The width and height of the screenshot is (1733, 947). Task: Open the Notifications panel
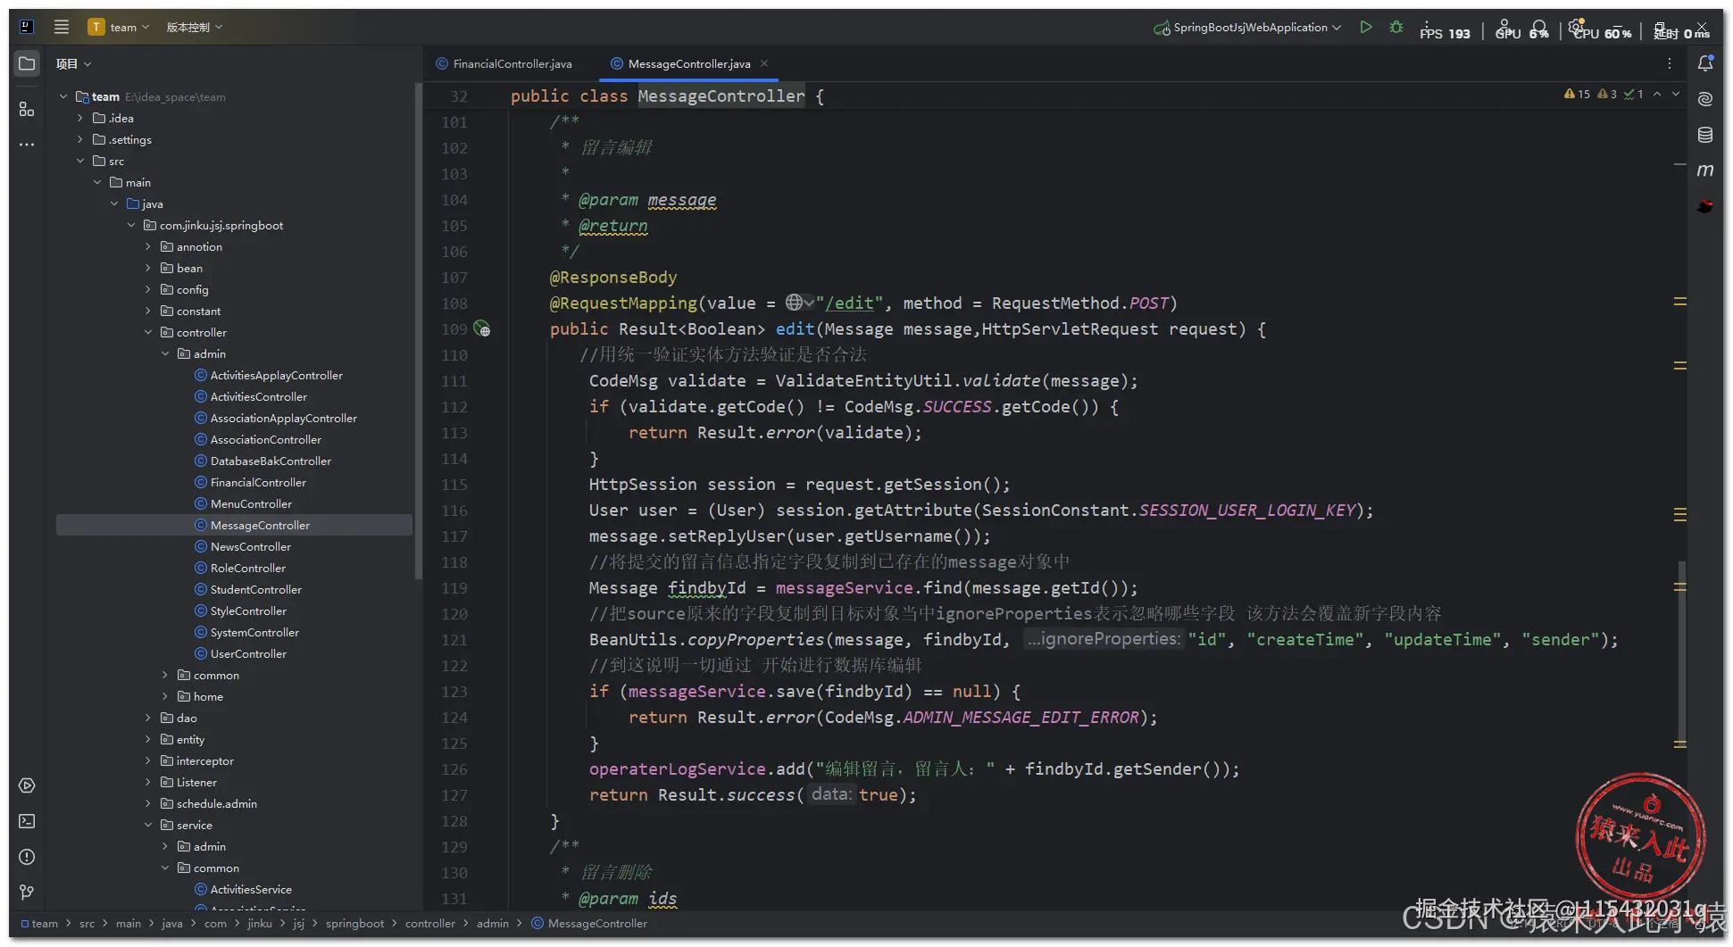pyautogui.click(x=1705, y=63)
